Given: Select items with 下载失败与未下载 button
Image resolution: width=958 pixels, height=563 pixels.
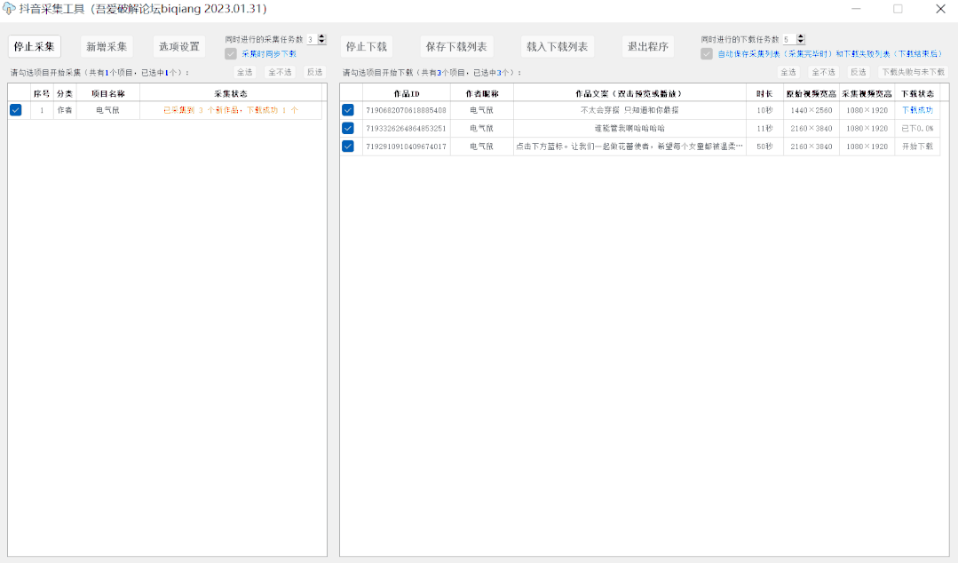Looking at the screenshot, I should pos(914,72).
